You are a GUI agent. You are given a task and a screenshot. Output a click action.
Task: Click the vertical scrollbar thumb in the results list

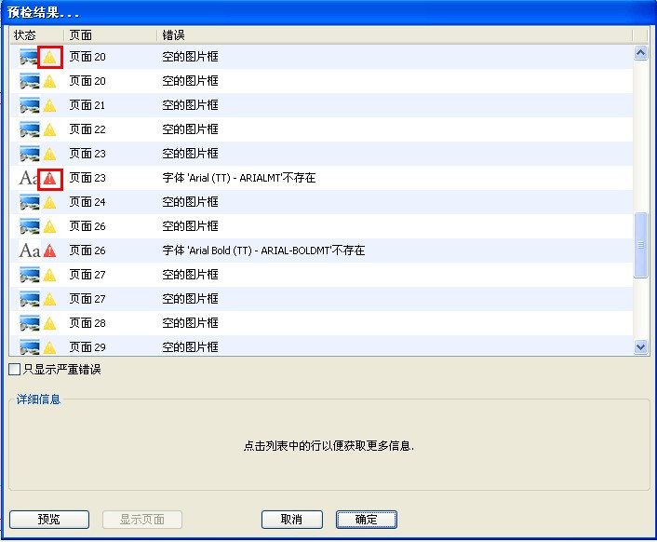pos(640,245)
